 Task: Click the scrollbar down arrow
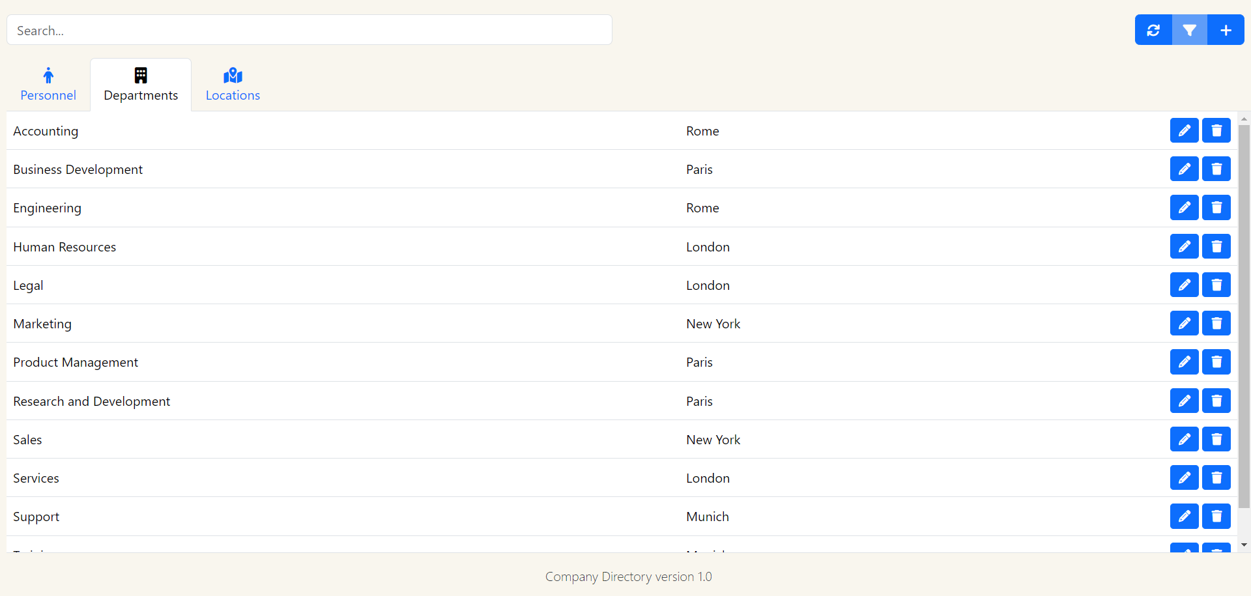coord(1244,545)
